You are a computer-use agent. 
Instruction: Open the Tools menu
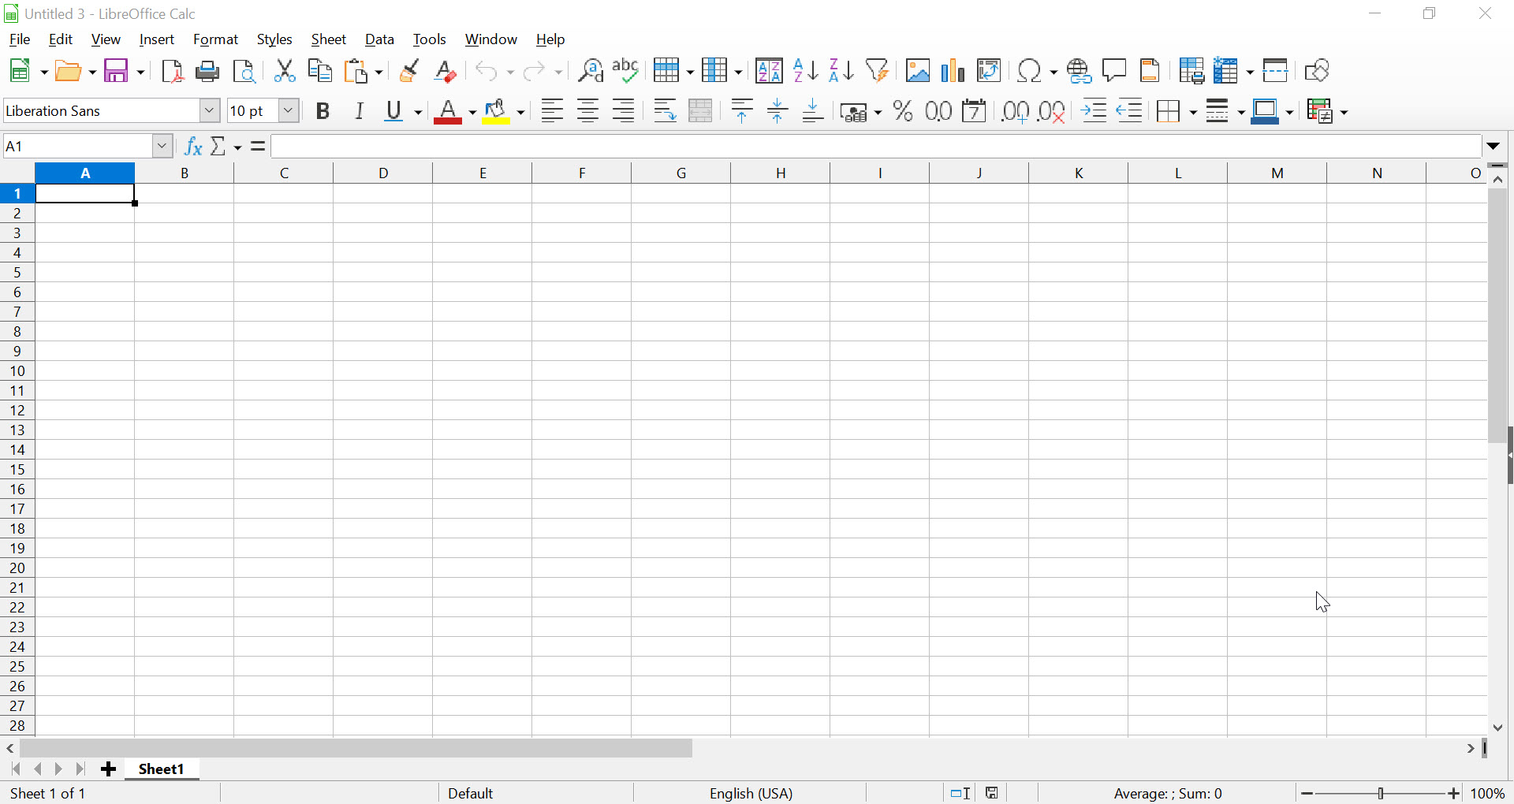[430, 39]
